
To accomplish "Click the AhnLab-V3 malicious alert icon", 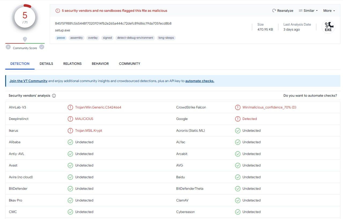I will tap(70, 107).
